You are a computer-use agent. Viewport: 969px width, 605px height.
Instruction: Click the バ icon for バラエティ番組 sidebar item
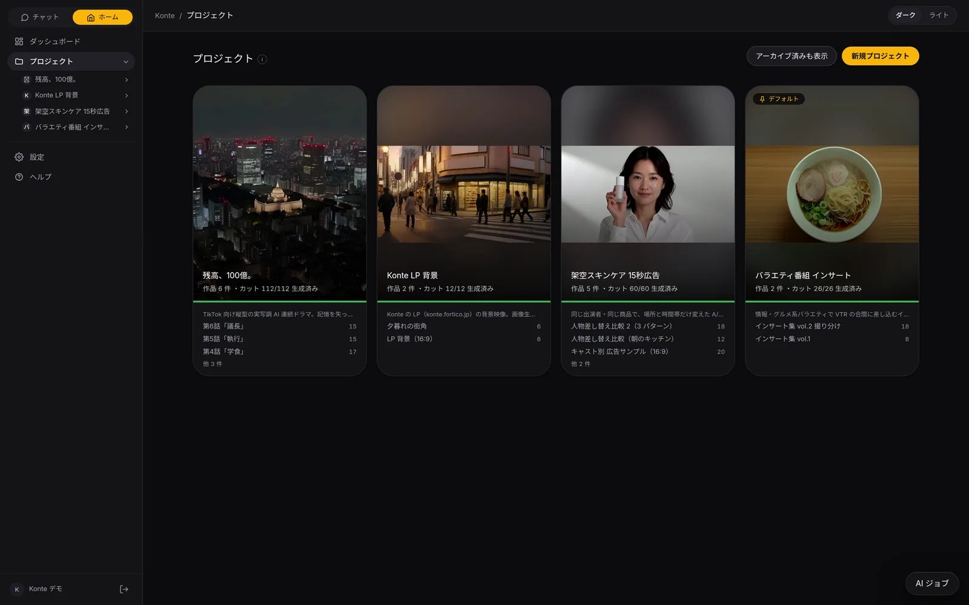pos(27,127)
